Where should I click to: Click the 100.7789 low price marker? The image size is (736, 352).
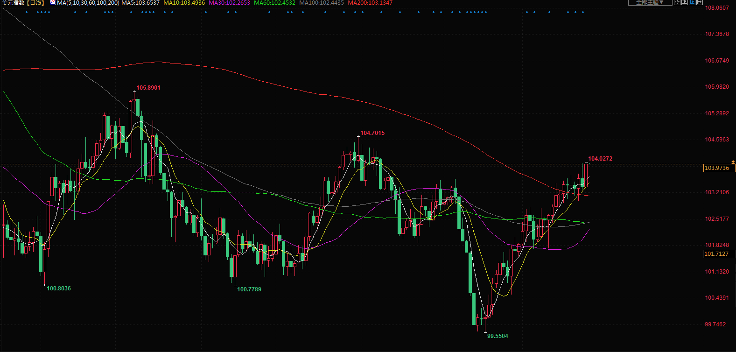tap(249, 289)
